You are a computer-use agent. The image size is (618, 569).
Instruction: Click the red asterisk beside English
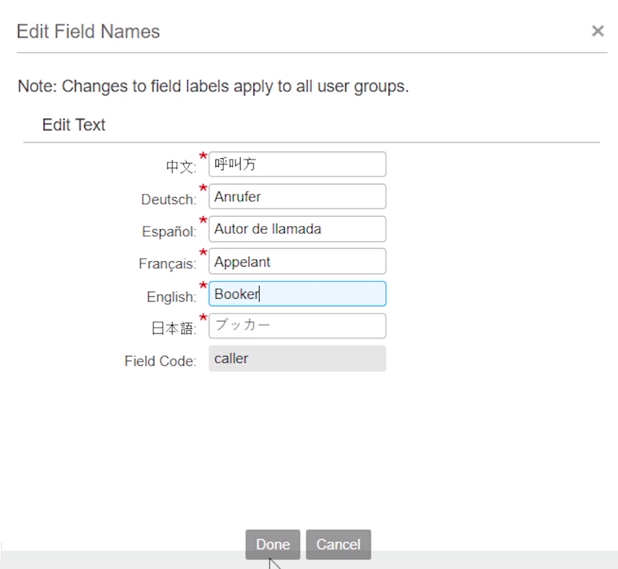202,286
